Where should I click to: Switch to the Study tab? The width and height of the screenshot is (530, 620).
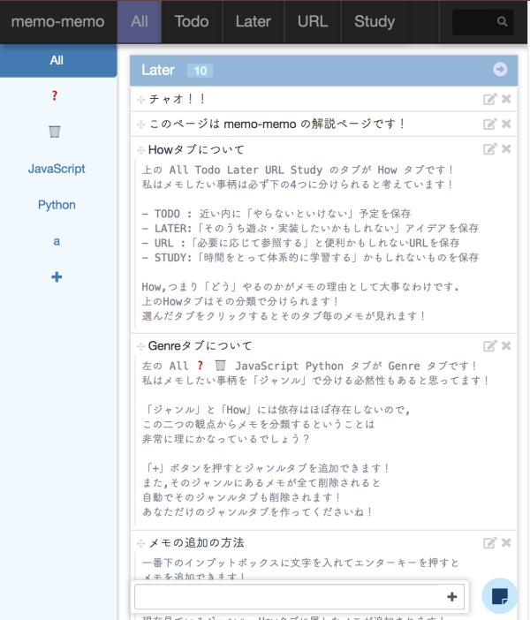coord(375,22)
